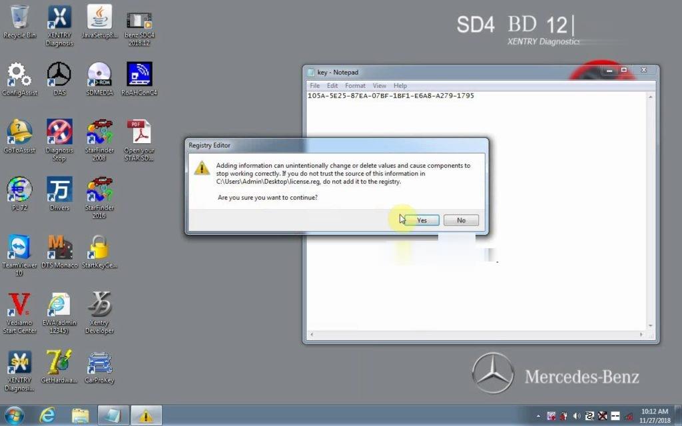Confirm the registry import with Yes

tap(422, 220)
